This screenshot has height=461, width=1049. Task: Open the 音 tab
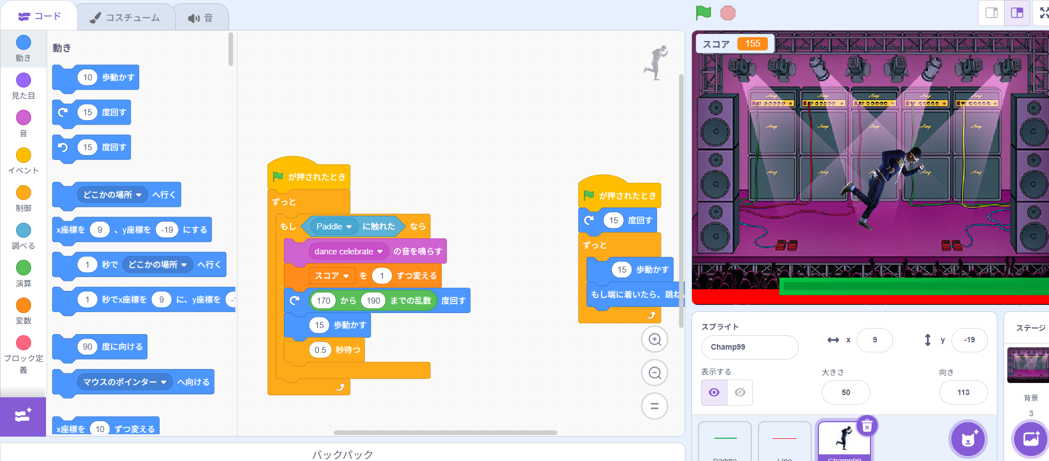pyautogui.click(x=201, y=18)
